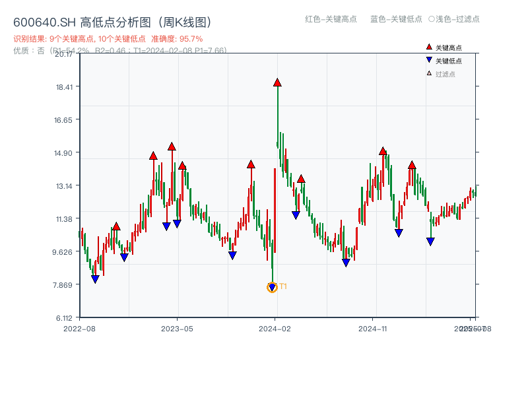This screenshot has width=528, height=396.
Task: Select the red triangle marker above the 2024-11 peak
Action: (383, 150)
